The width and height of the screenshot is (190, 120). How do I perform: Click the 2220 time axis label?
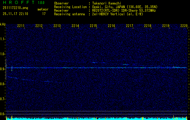coord(184,26)
